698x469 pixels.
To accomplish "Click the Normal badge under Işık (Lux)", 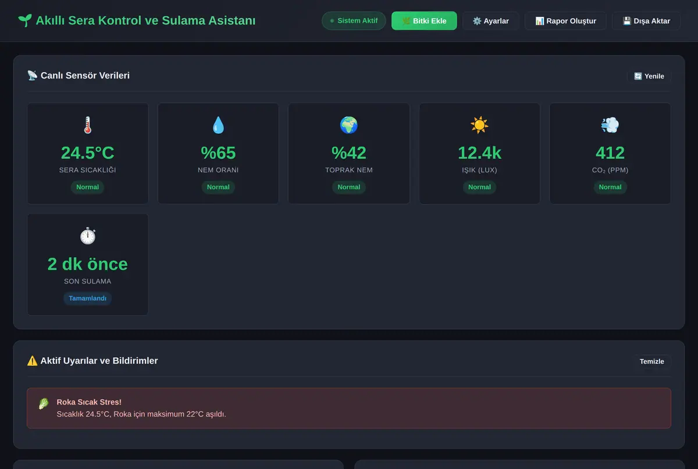I will [x=479, y=187].
